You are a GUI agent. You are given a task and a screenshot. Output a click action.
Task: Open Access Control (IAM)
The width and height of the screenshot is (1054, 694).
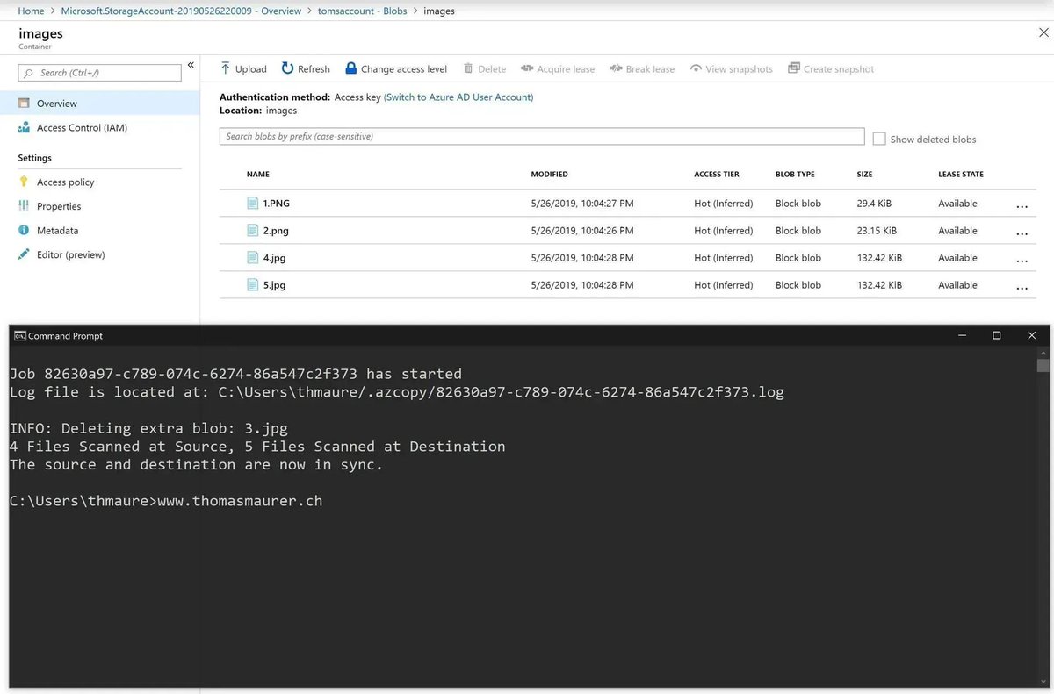[x=82, y=127]
